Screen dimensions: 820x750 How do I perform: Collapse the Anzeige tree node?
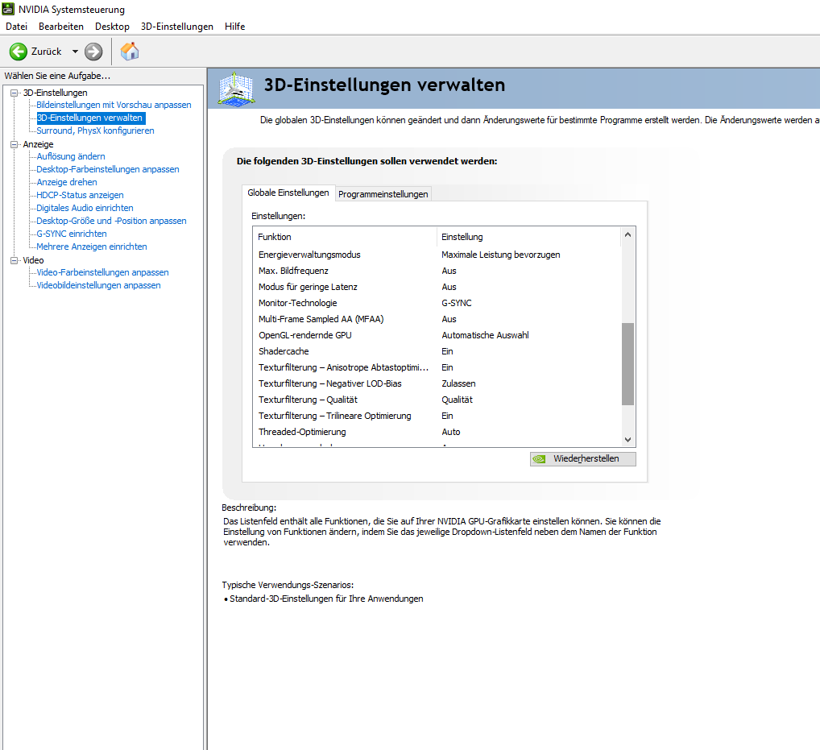coord(14,144)
